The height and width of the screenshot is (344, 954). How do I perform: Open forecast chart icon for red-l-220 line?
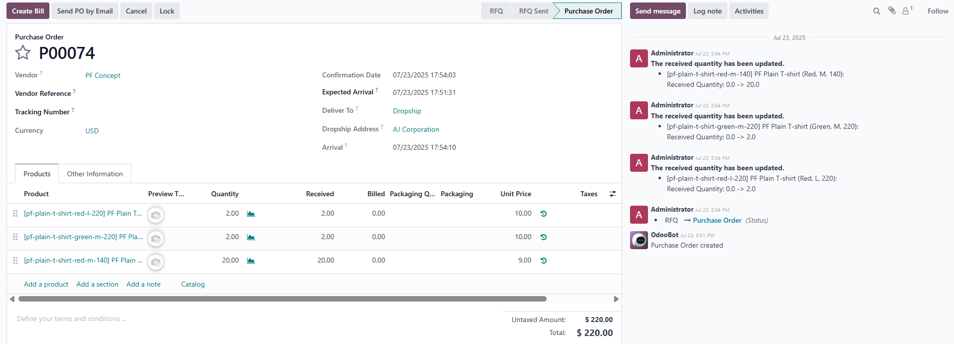point(251,214)
